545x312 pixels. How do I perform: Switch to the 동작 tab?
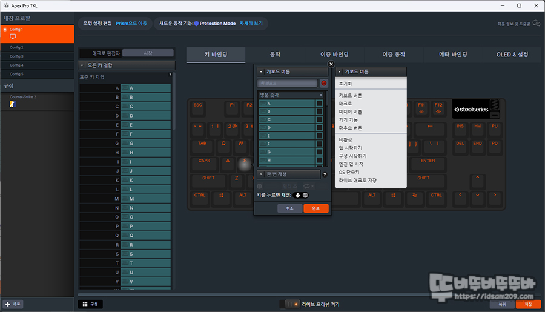click(276, 55)
